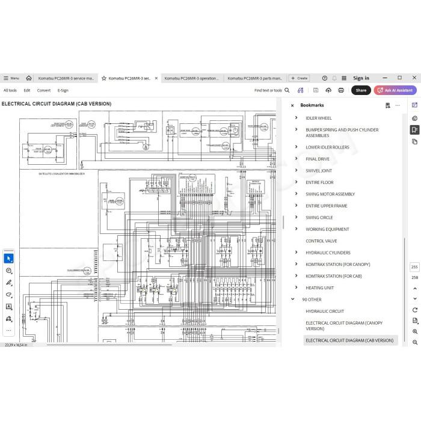Click Find text or tools search
Image resolution: width=421 pixels, height=421 pixels.
[272, 90]
